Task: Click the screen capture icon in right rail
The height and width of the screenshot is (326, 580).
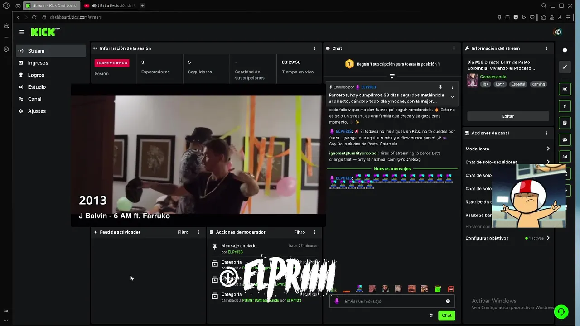Action: coord(565,89)
